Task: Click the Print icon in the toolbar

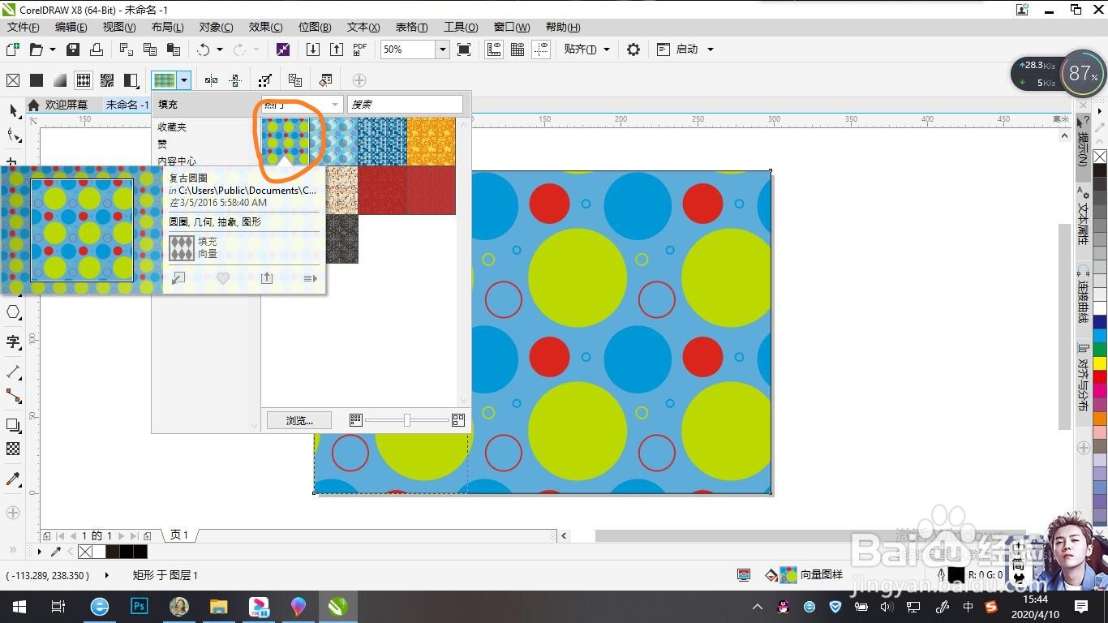Action: (x=96, y=49)
